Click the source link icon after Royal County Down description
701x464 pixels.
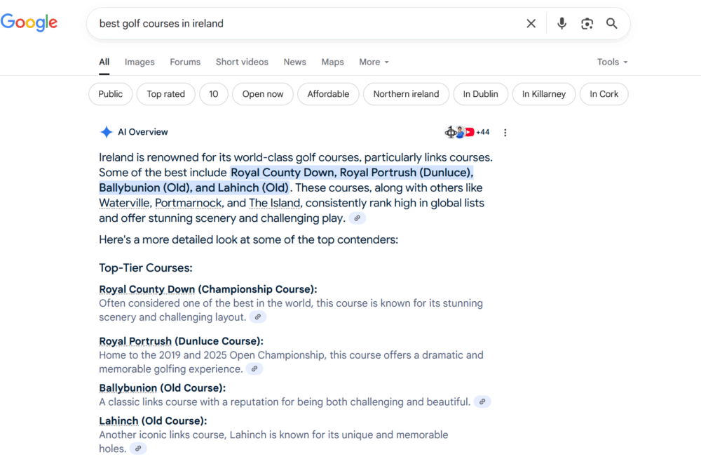pos(258,317)
